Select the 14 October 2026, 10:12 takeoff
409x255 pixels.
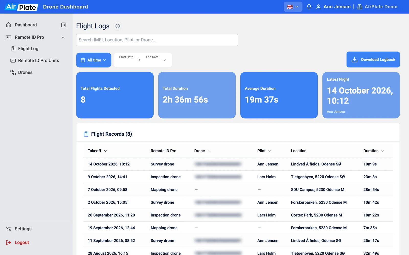pos(109,164)
